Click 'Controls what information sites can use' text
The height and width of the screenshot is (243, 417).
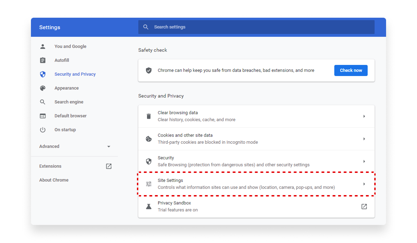246,187
